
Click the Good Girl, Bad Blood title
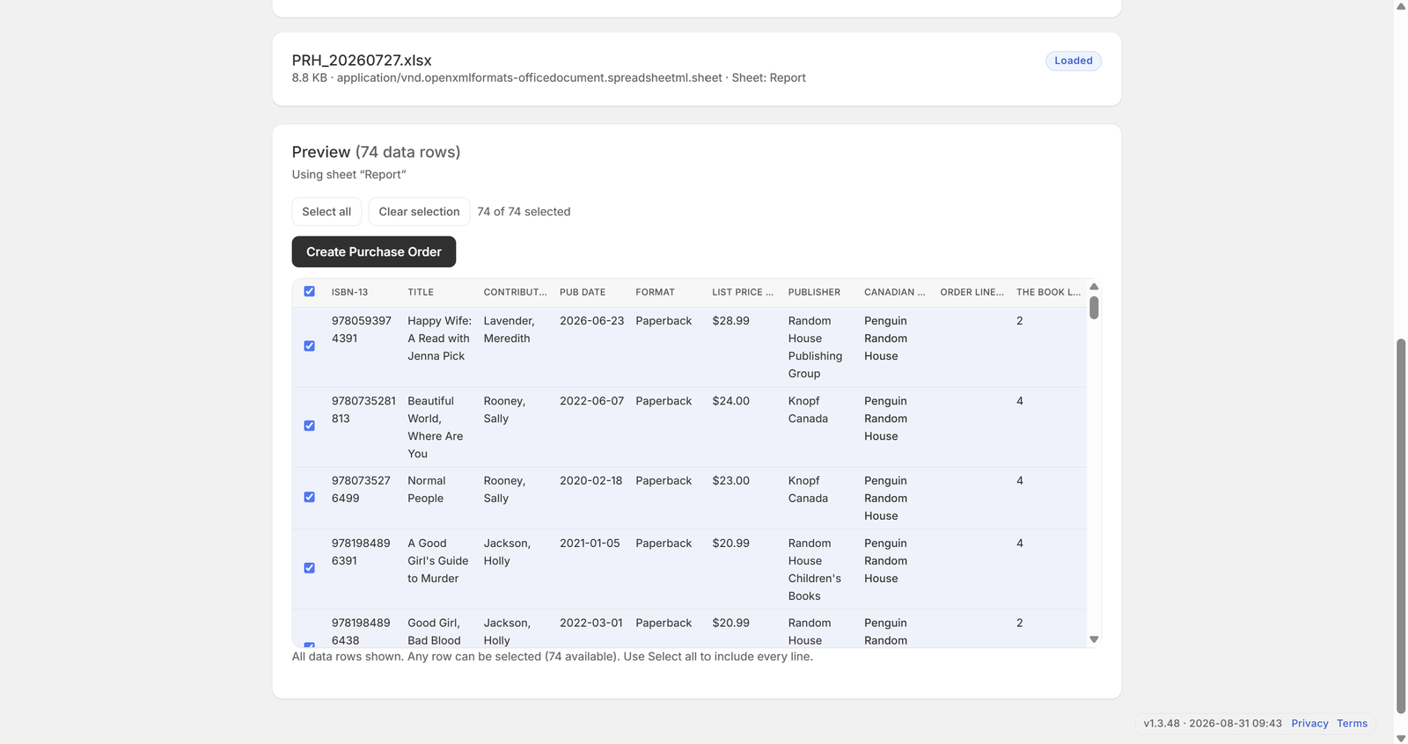tap(434, 631)
